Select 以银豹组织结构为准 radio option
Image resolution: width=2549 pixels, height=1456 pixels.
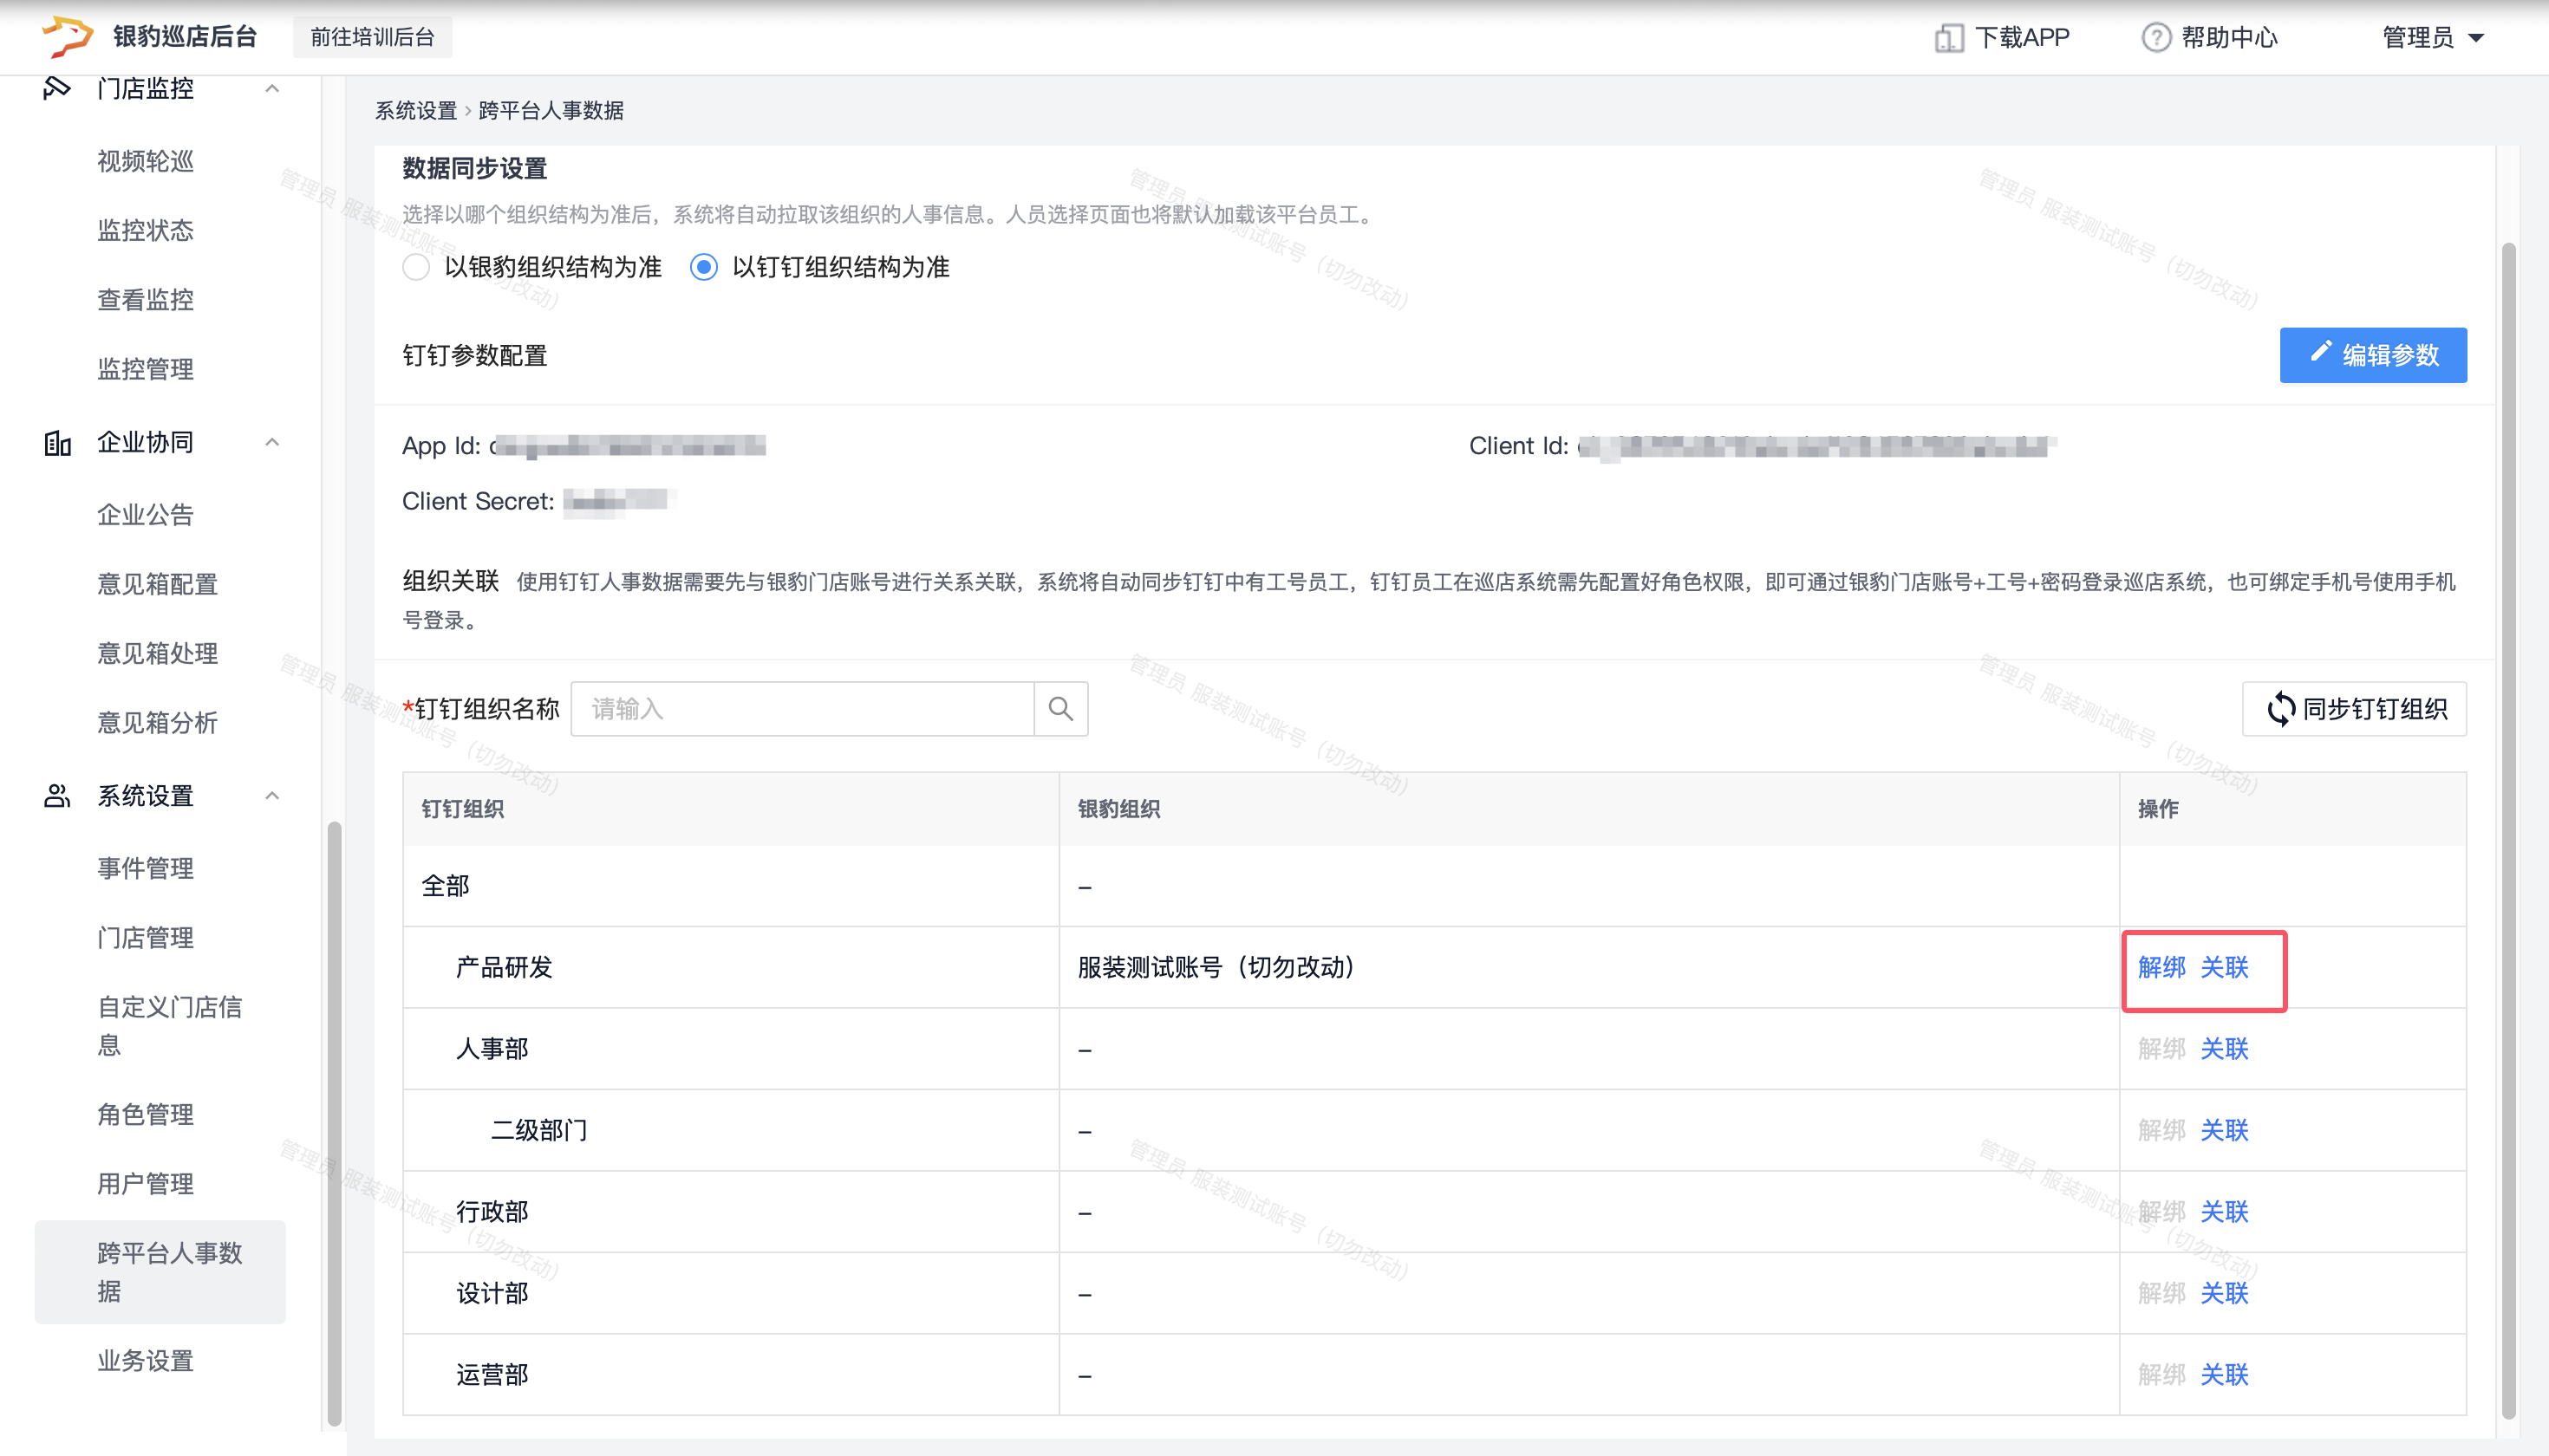[416, 267]
